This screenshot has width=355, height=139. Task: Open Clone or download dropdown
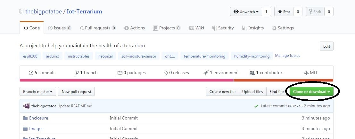[311, 92]
